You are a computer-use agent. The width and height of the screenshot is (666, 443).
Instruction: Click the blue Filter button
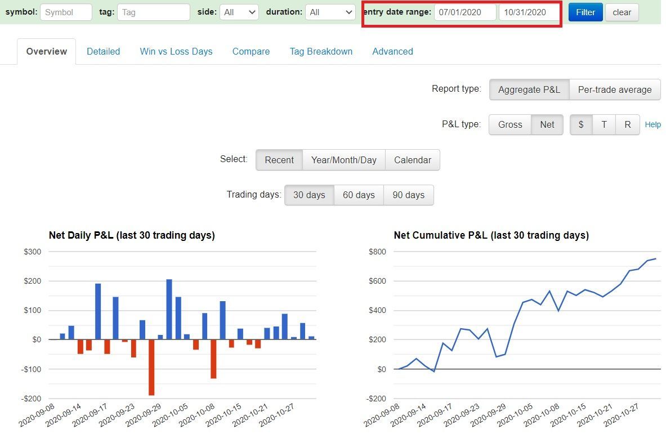(x=585, y=12)
